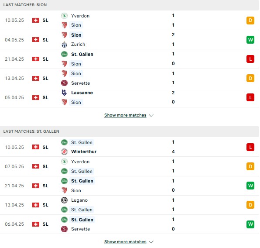Click the St. Gallen crest in the 06.04.25 match

pos(64,220)
